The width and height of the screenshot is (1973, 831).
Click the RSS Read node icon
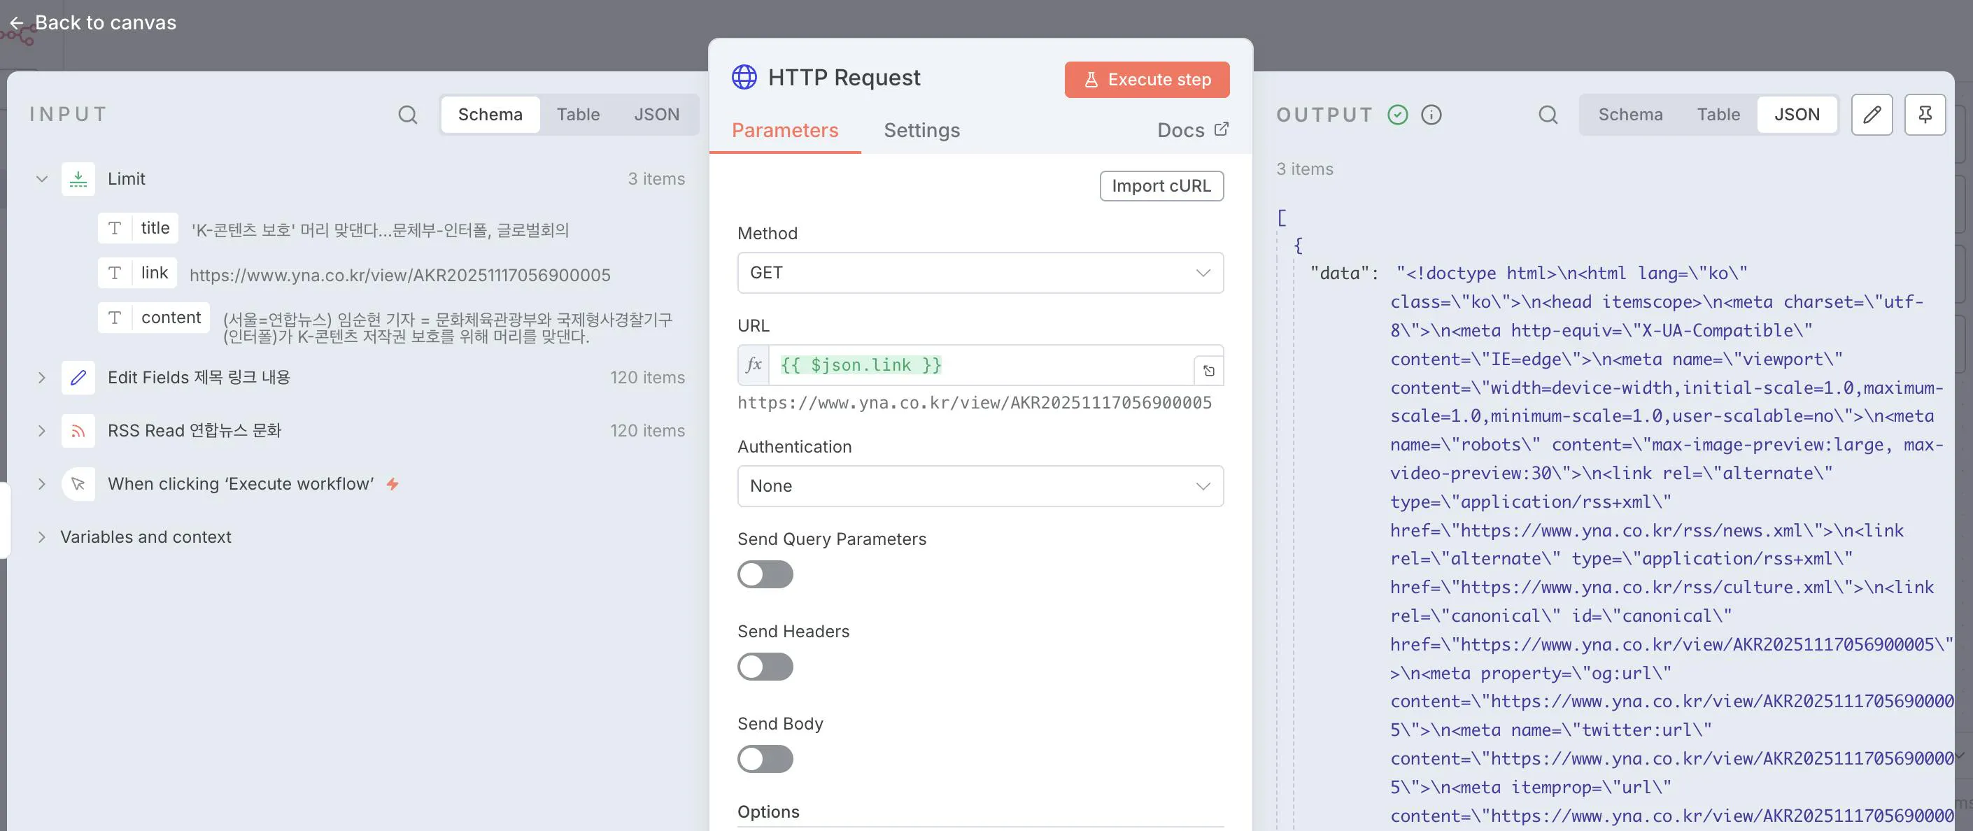coord(78,431)
